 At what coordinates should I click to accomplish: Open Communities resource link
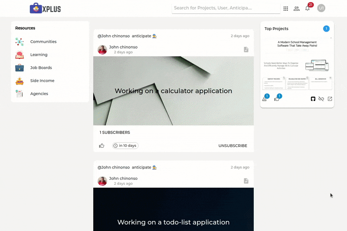pos(43,42)
